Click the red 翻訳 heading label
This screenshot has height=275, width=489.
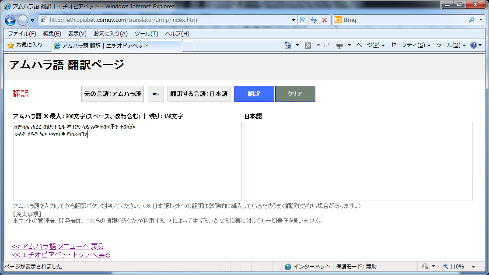pos(21,94)
